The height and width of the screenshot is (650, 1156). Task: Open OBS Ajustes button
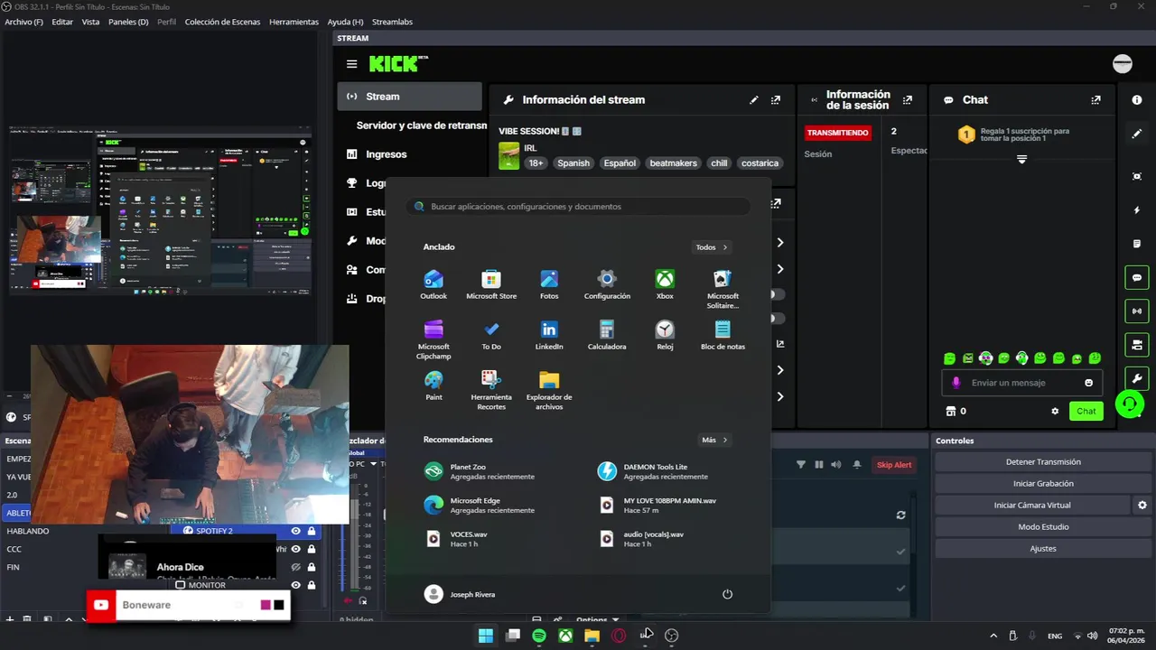pyautogui.click(x=1043, y=549)
